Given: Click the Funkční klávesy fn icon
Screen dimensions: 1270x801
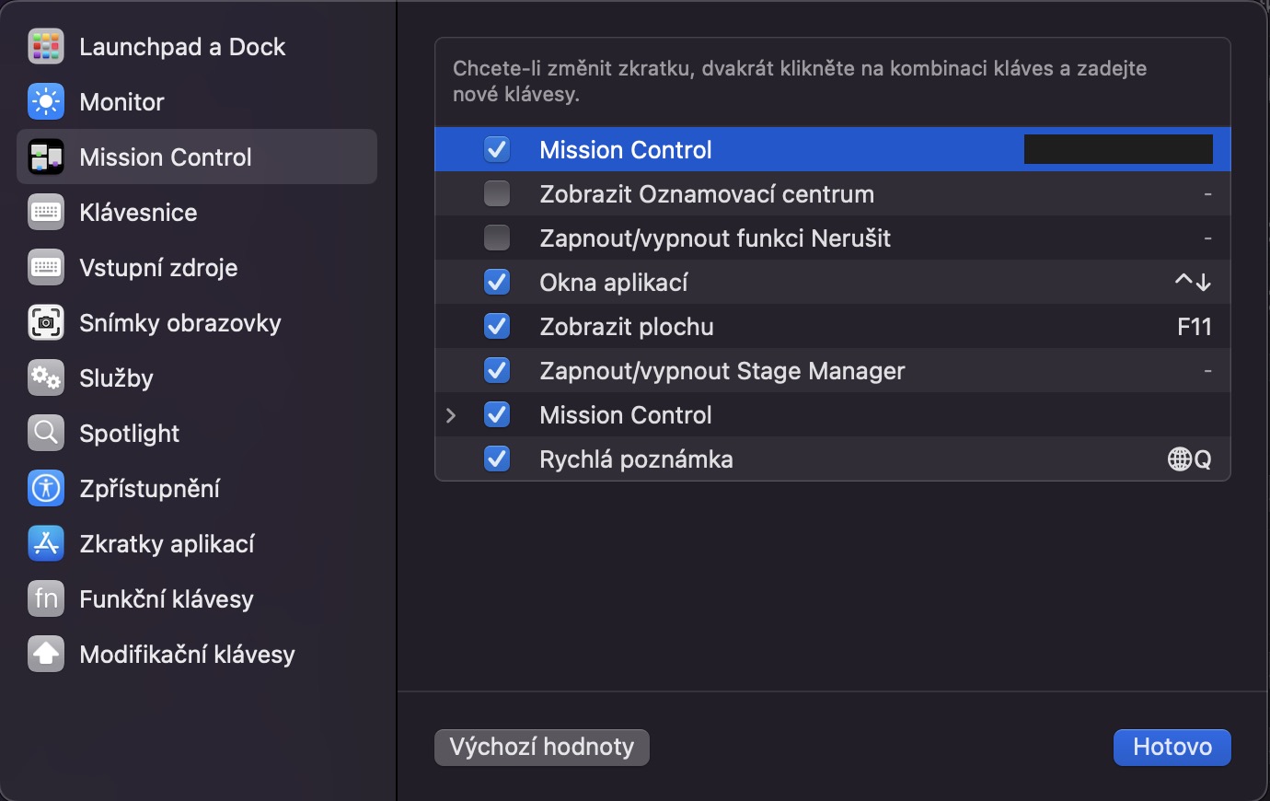Looking at the screenshot, I should (x=45, y=599).
